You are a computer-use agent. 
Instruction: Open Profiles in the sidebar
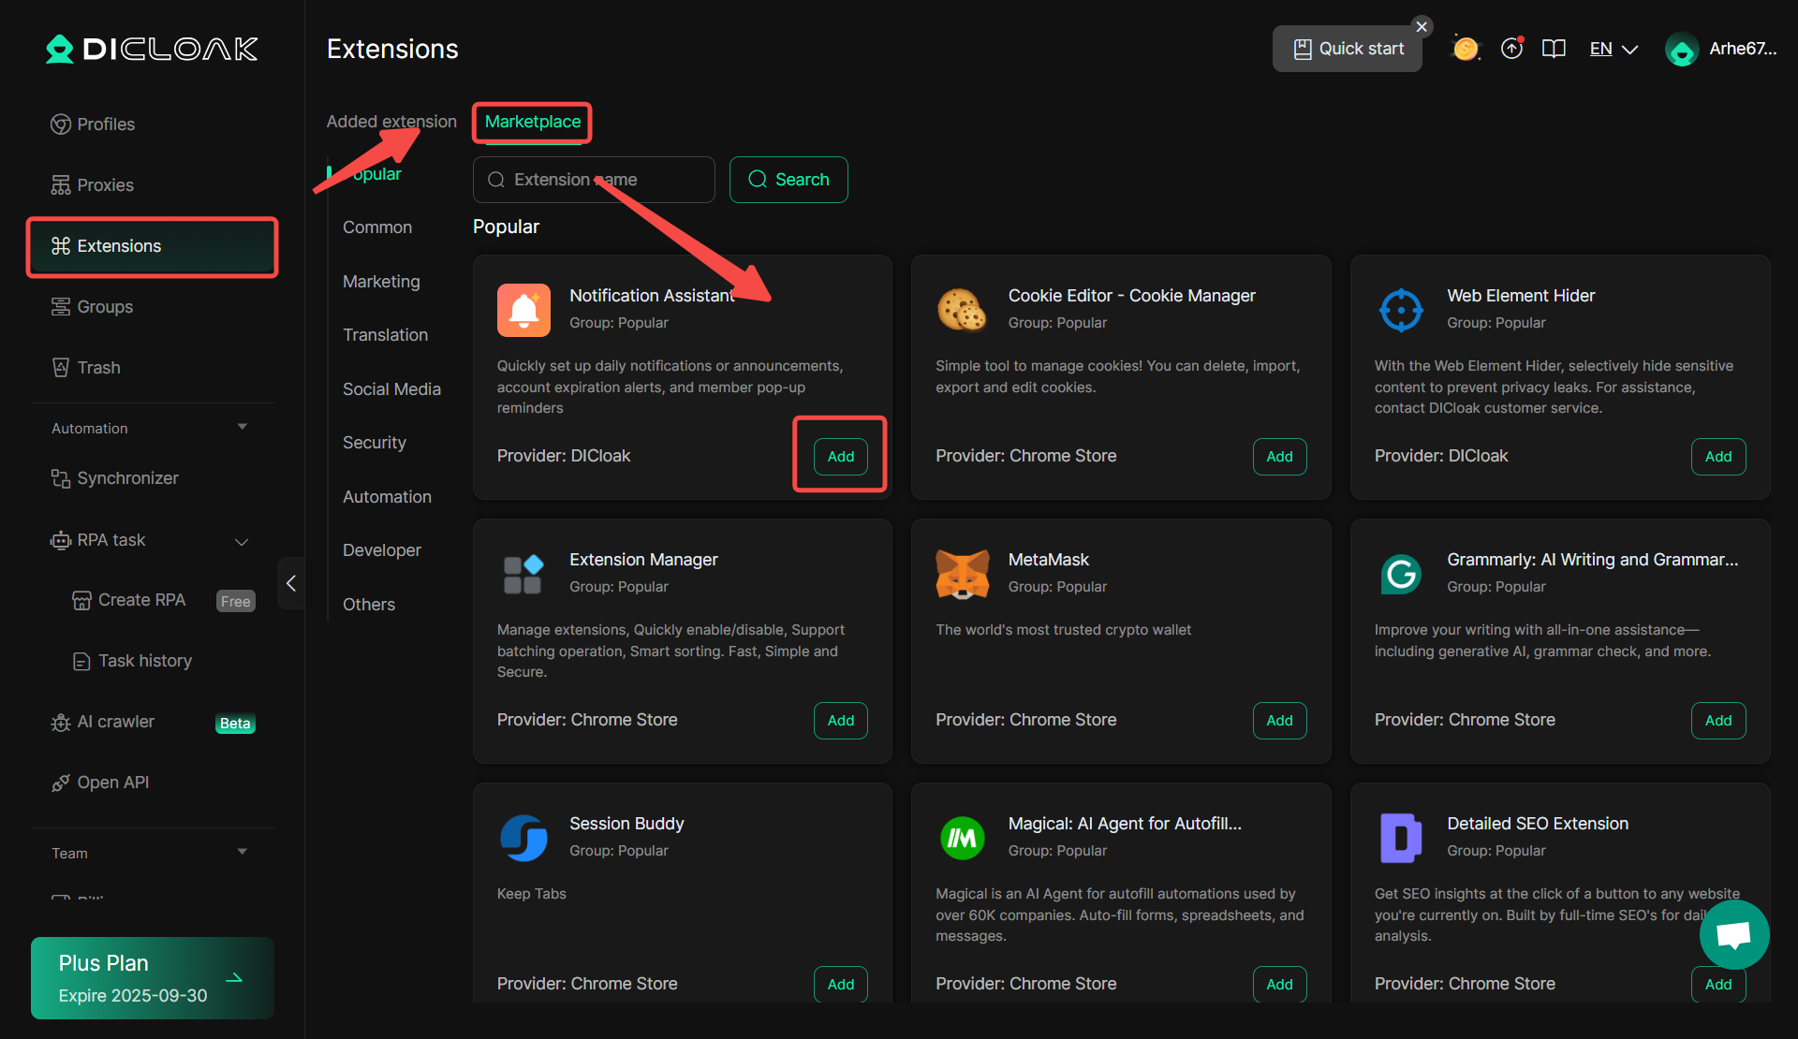93,124
